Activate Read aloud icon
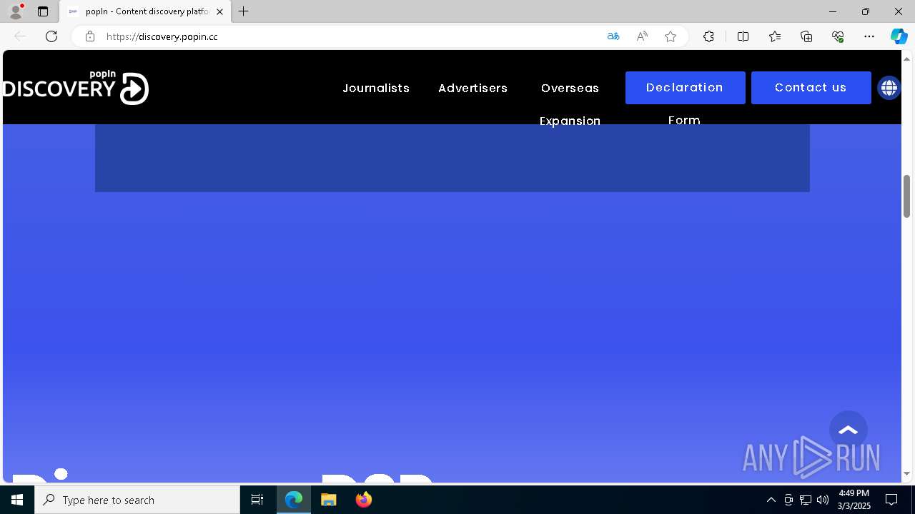915x514 pixels. pyautogui.click(x=642, y=36)
